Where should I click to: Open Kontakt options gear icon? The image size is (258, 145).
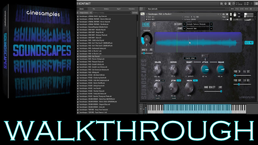point(225,4)
